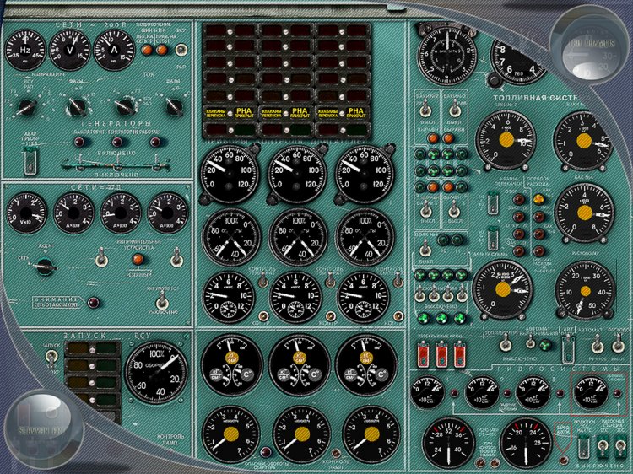The width and height of the screenshot is (633, 474).
Task: Click engine 1 КЛАПАНЫ ПЕРЕПУСКА annunciator
Action: 216,113
